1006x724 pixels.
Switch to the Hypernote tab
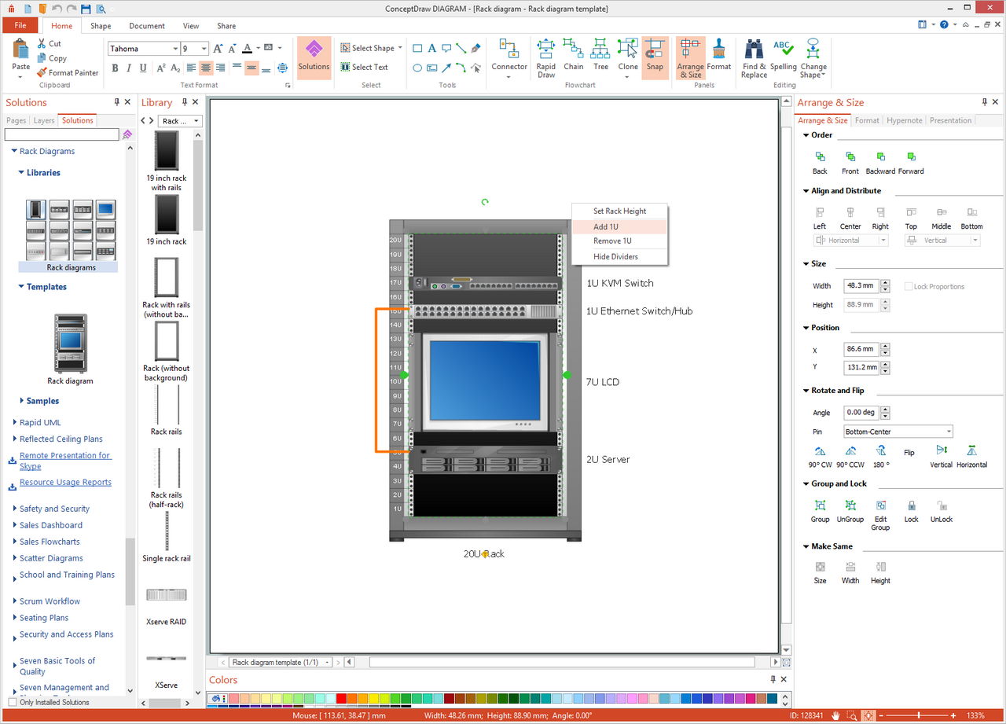tap(904, 120)
